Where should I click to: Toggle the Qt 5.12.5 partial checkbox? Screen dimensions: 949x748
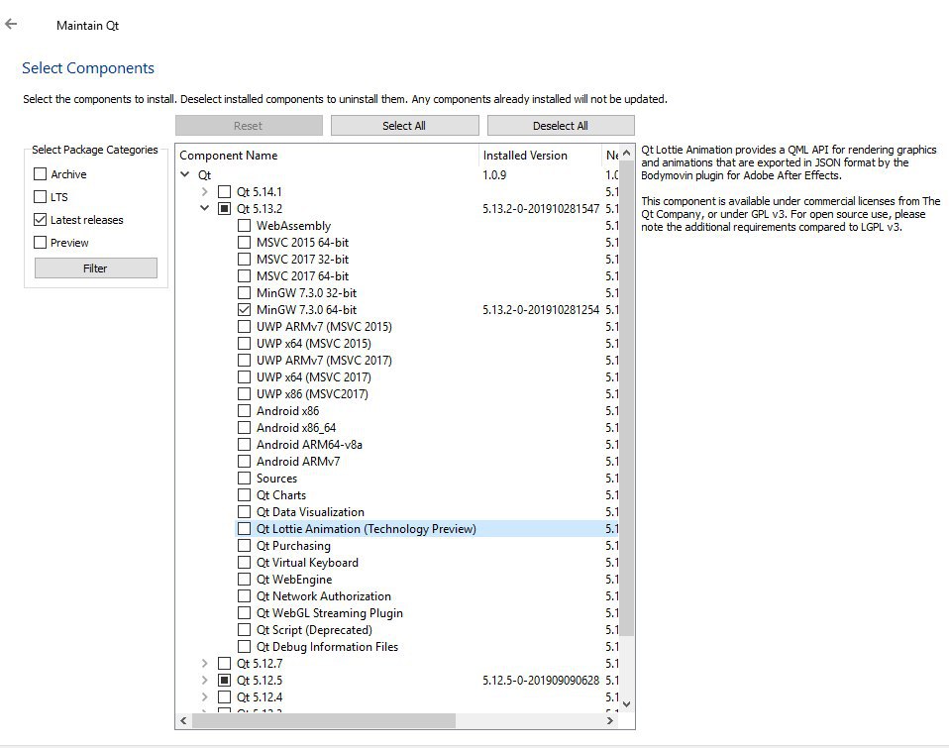tap(225, 681)
